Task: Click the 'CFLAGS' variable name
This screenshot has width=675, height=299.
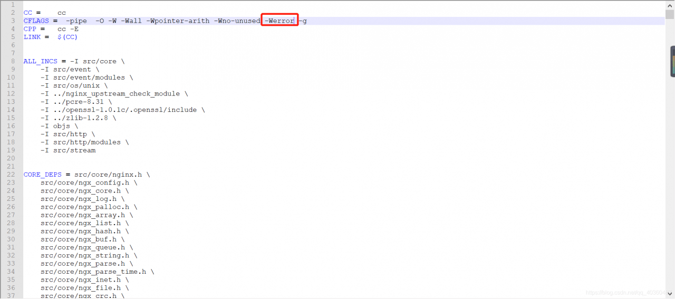Action: point(36,21)
